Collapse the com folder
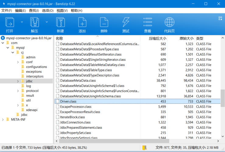Screen dimensions: 225x152 [3, 43]
